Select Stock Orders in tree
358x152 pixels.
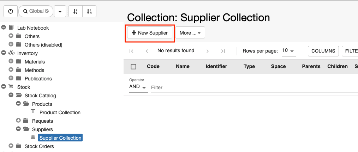point(39,146)
